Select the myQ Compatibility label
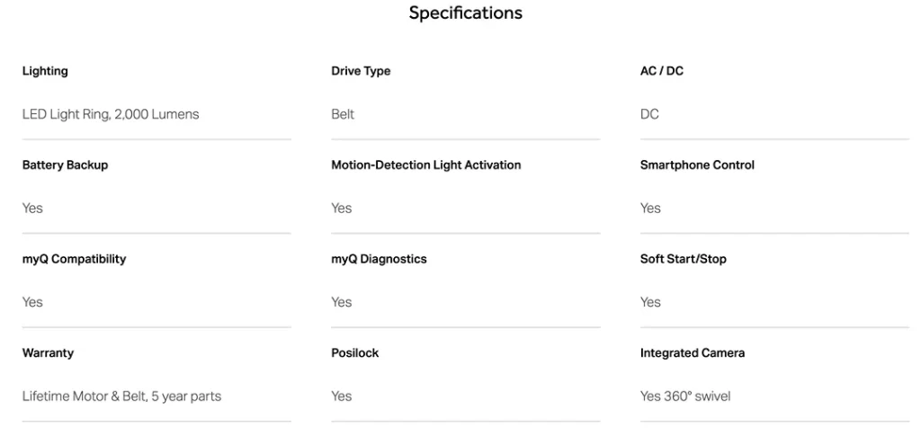921x436 pixels. (x=74, y=259)
